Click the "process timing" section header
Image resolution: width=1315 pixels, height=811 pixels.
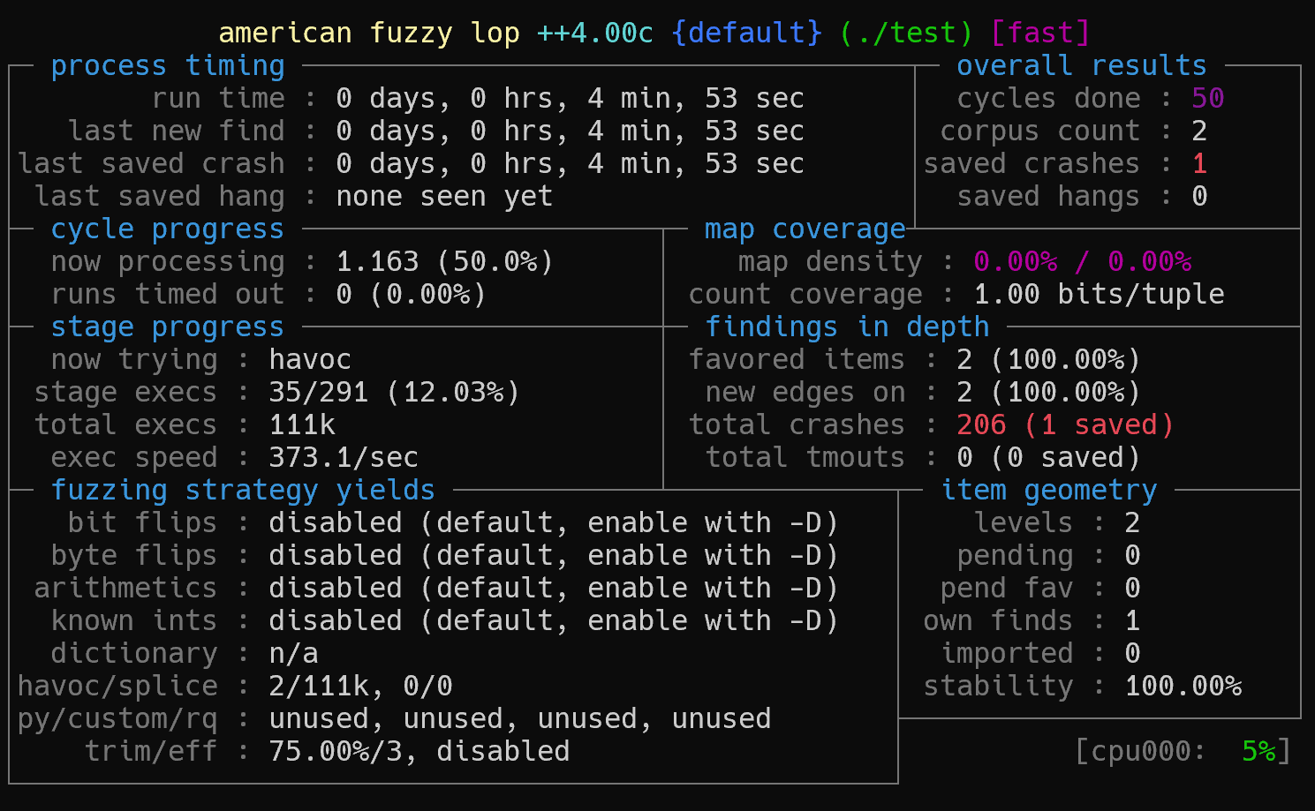click(x=168, y=66)
